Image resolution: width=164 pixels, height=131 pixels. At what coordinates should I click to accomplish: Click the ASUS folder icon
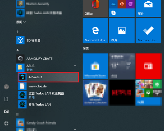click(20, 67)
